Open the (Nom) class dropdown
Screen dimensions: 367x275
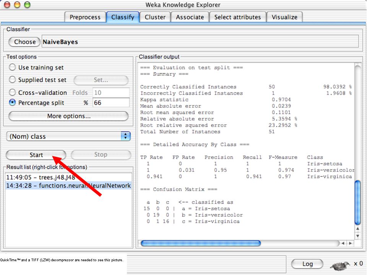[x=68, y=136]
